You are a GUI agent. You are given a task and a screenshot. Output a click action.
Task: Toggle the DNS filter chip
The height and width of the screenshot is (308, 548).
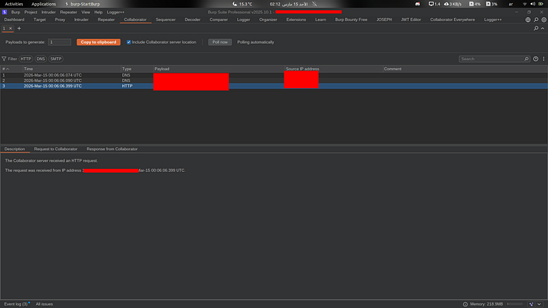point(41,59)
